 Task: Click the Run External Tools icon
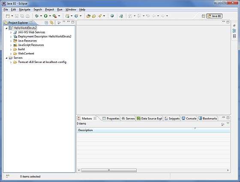coord(55,16)
